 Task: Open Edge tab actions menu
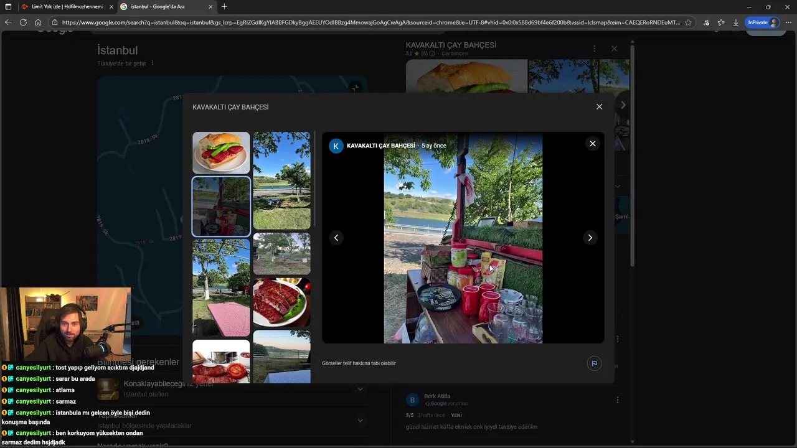point(8,7)
